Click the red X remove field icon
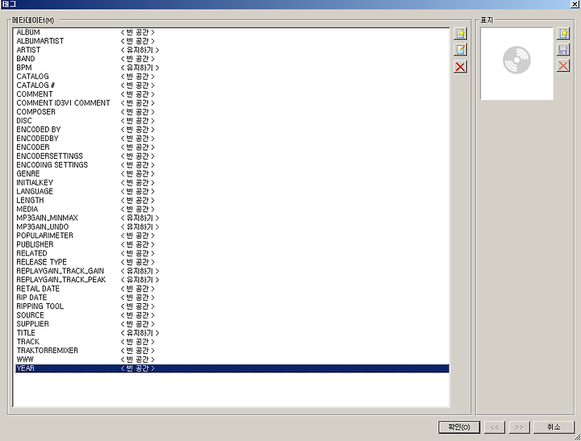Image resolution: width=581 pixels, height=441 pixels. click(x=460, y=67)
